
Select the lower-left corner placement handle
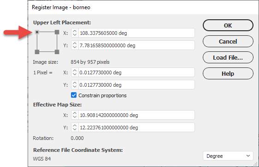pos(37,52)
